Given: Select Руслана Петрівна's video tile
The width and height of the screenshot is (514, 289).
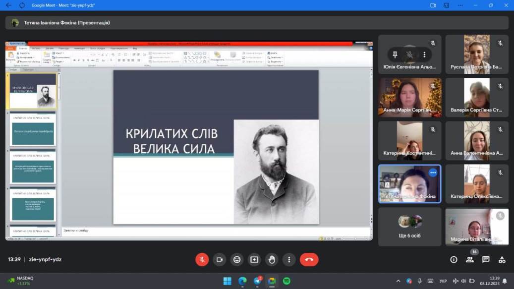Looking at the screenshot, I should tap(476, 54).
